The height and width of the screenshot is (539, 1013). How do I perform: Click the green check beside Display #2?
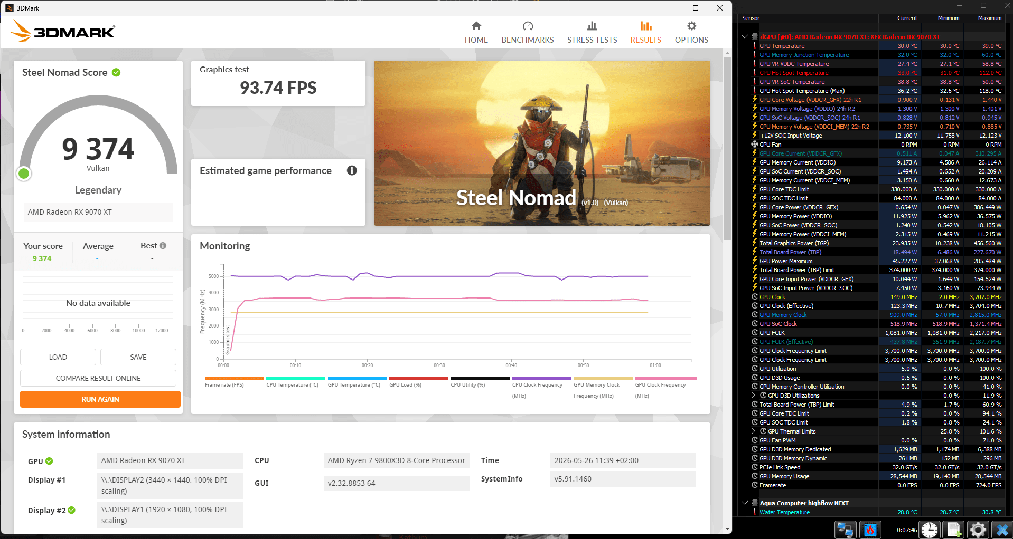click(x=72, y=510)
